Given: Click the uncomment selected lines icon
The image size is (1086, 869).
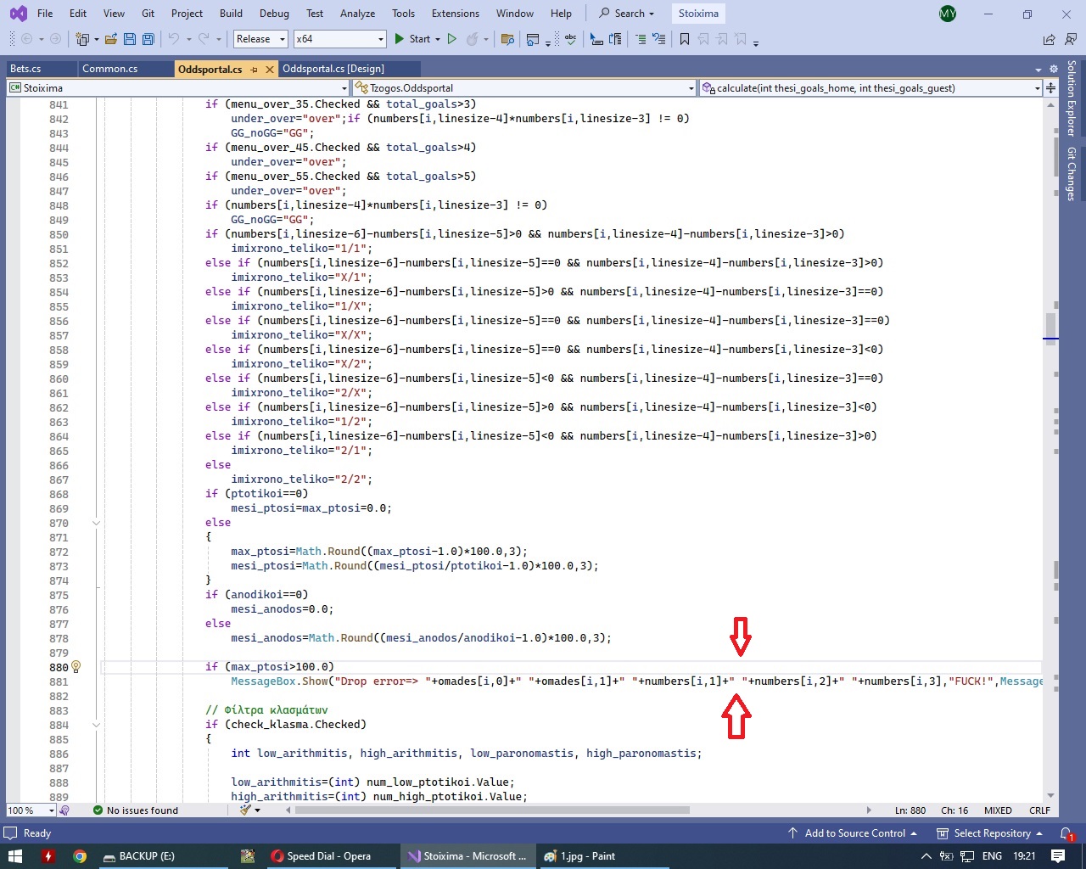Looking at the screenshot, I should [659, 39].
